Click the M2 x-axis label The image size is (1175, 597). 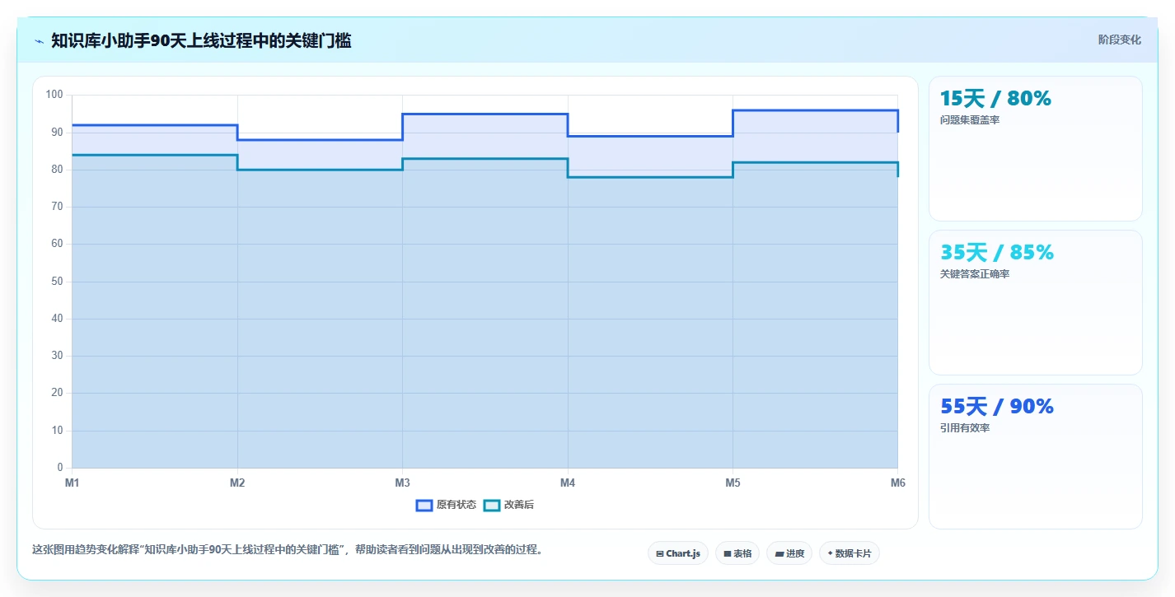point(237,483)
